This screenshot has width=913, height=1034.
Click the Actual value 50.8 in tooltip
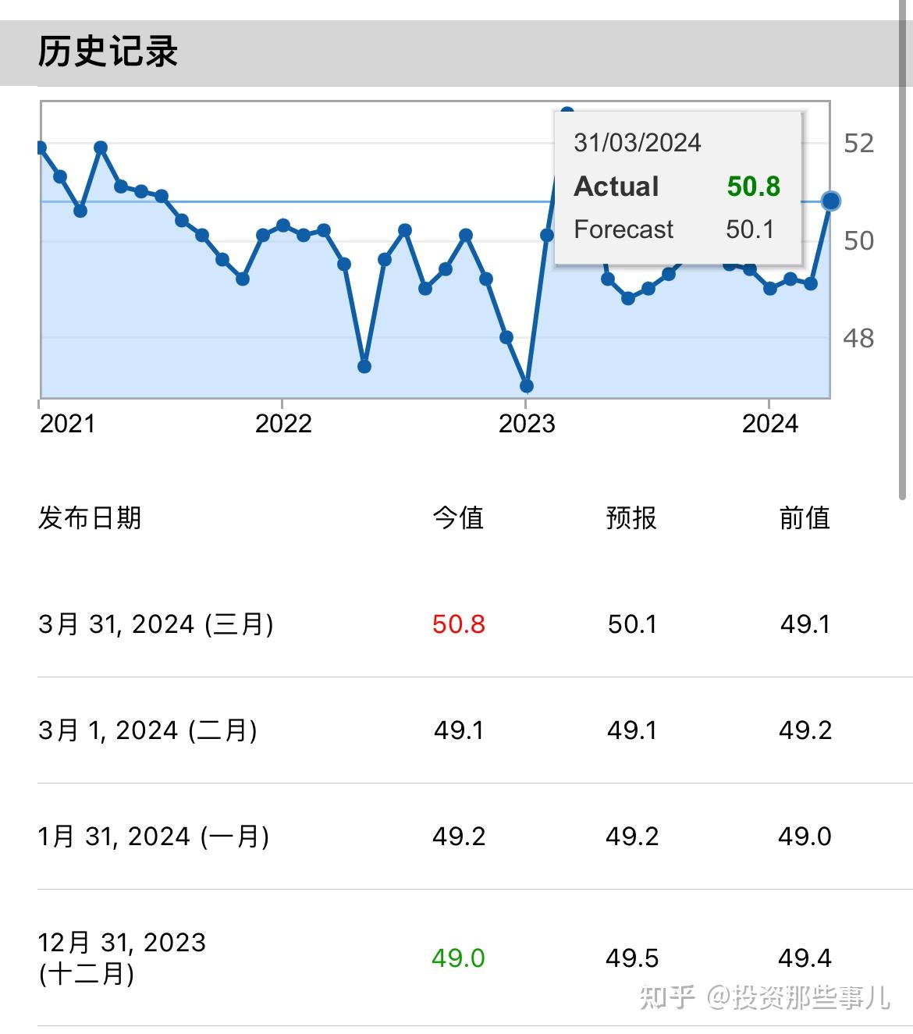753,186
